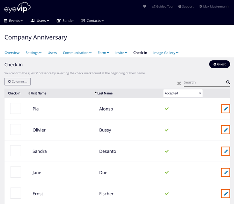Expand the Communication dropdown tab
The height and width of the screenshot is (204, 234).
(77, 53)
